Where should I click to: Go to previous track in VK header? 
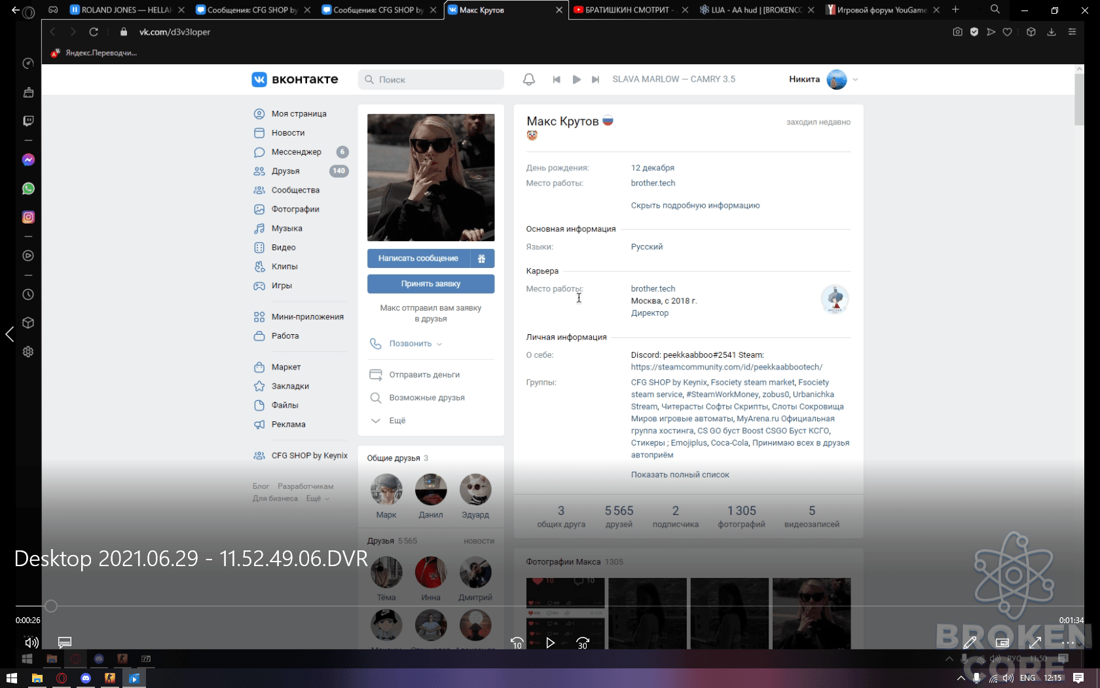click(557, 79)
